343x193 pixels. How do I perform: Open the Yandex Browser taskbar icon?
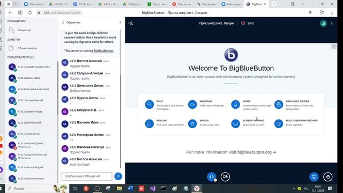pos(197,188)
